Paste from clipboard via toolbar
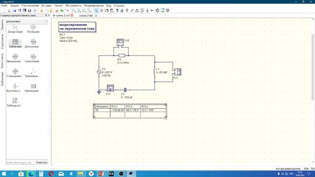This screenshot has height=177, width=315. tap(52, 10)
